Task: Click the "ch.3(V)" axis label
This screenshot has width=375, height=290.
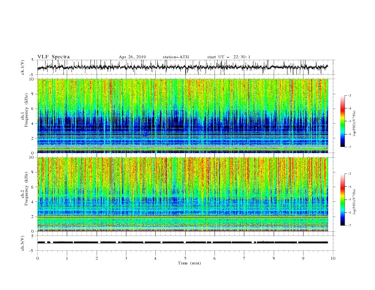Action: 23,243
